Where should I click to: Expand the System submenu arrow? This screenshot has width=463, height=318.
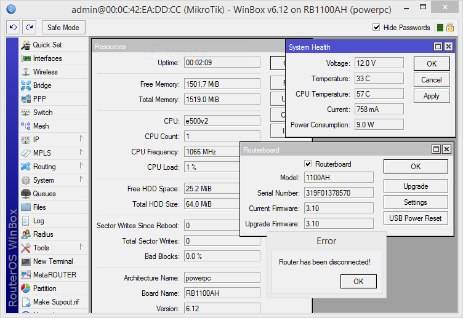coord(81,180)
